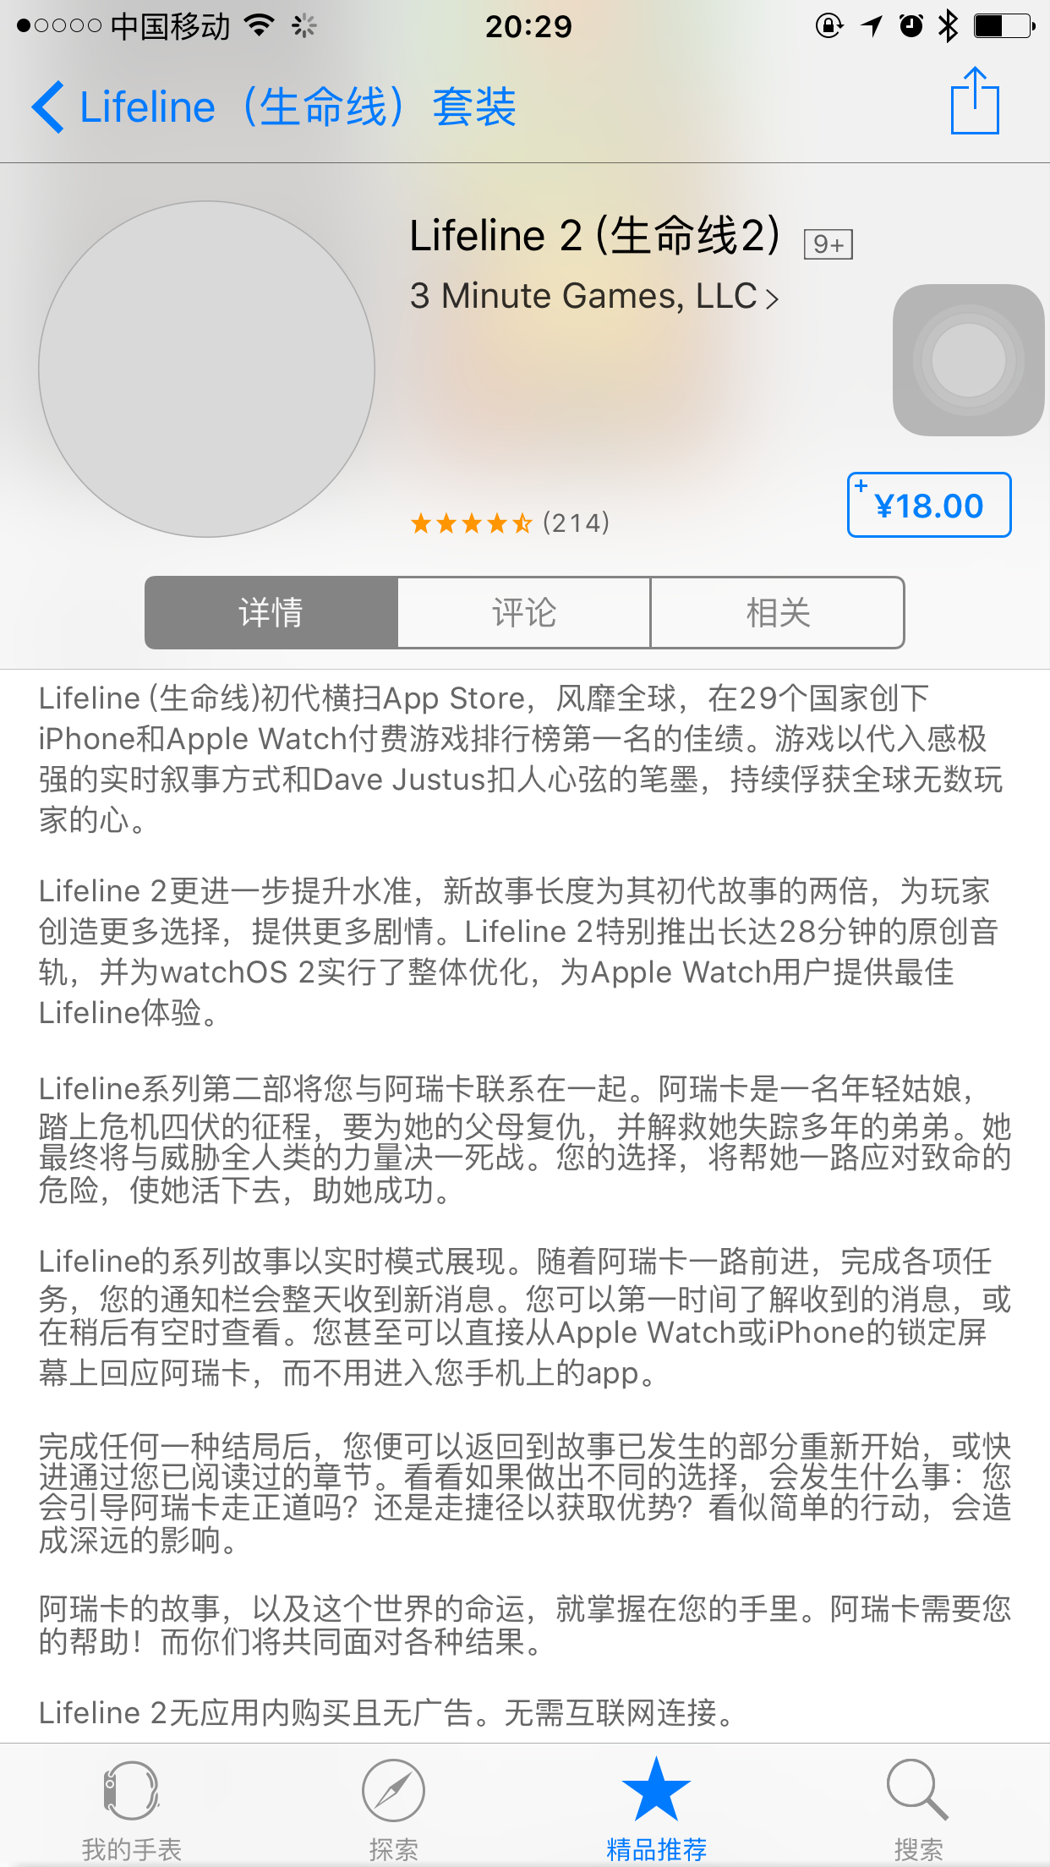This screenshot has height=1867, width=1050.
Task: Tap the Wi-Fi status bar icon
Action: click(260, 26)
